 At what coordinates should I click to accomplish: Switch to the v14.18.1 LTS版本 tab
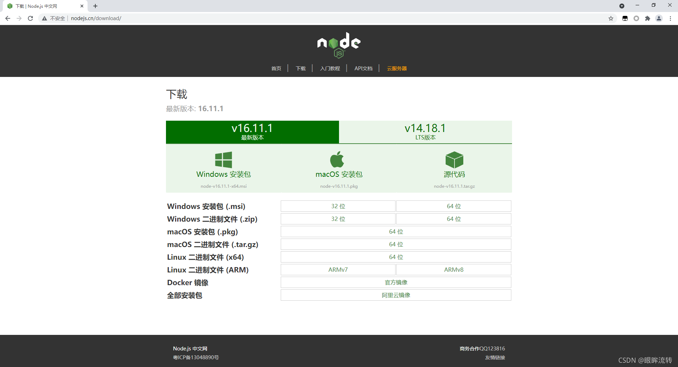(426, 132)
